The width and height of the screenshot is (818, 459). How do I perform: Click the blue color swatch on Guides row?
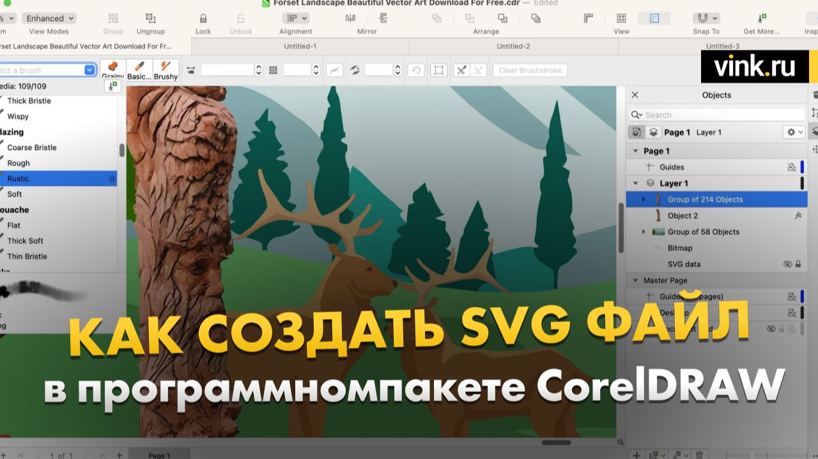tap(802, 167)
